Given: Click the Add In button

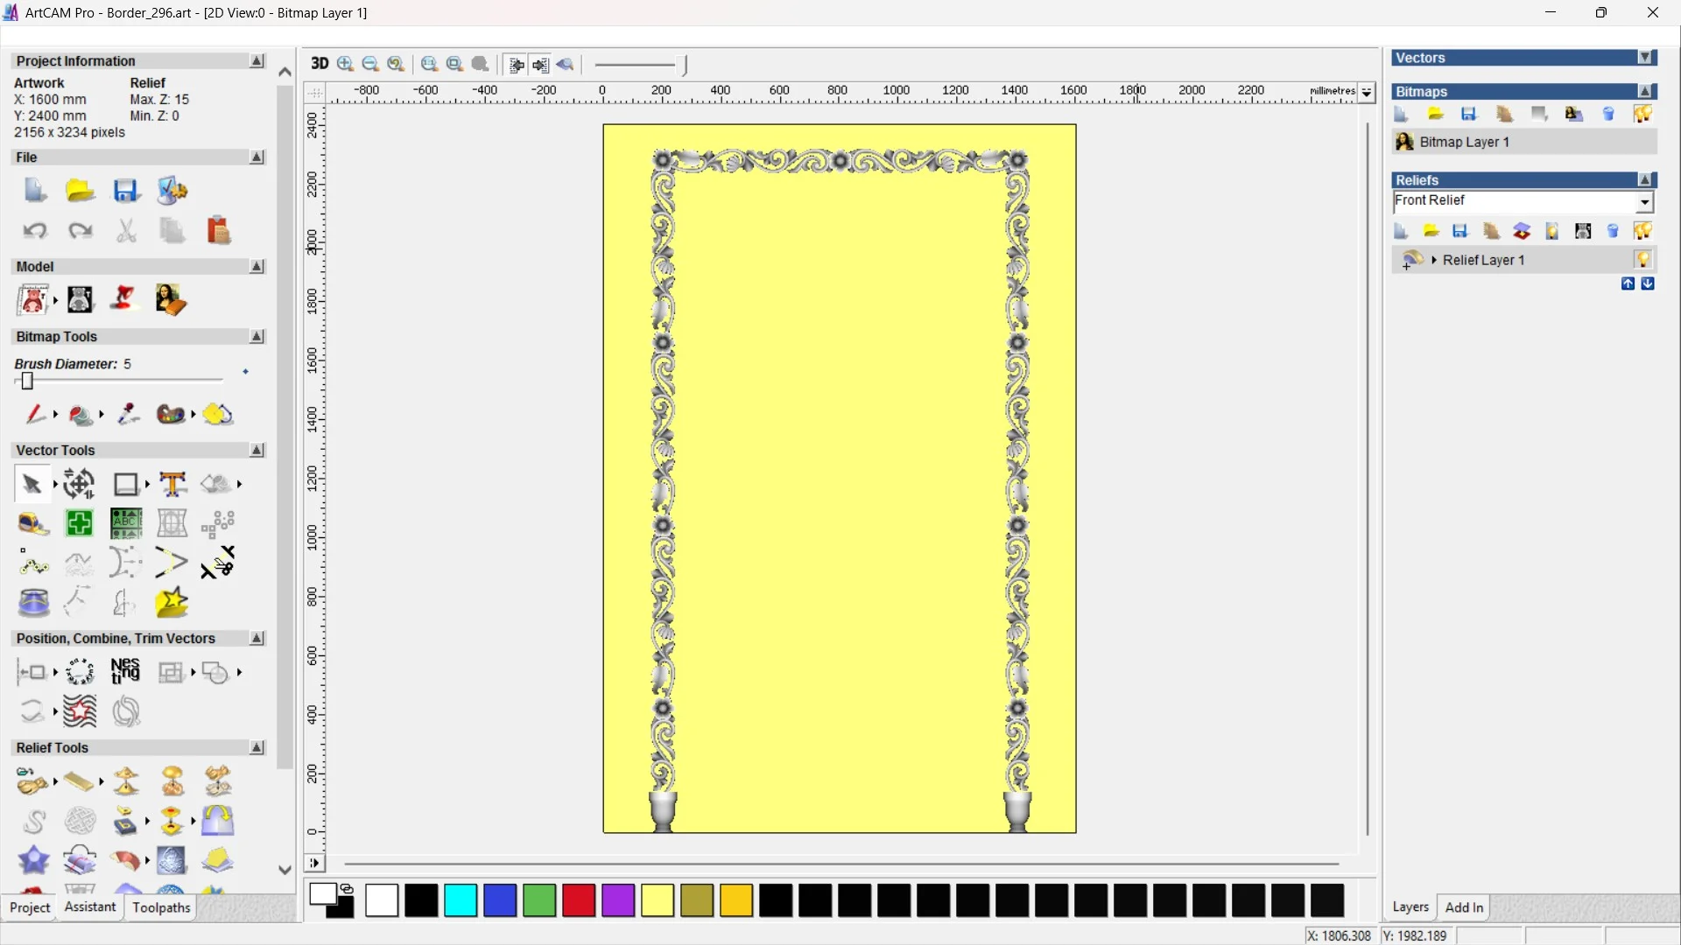Looking at the screenshot, I should [1465, 907].
